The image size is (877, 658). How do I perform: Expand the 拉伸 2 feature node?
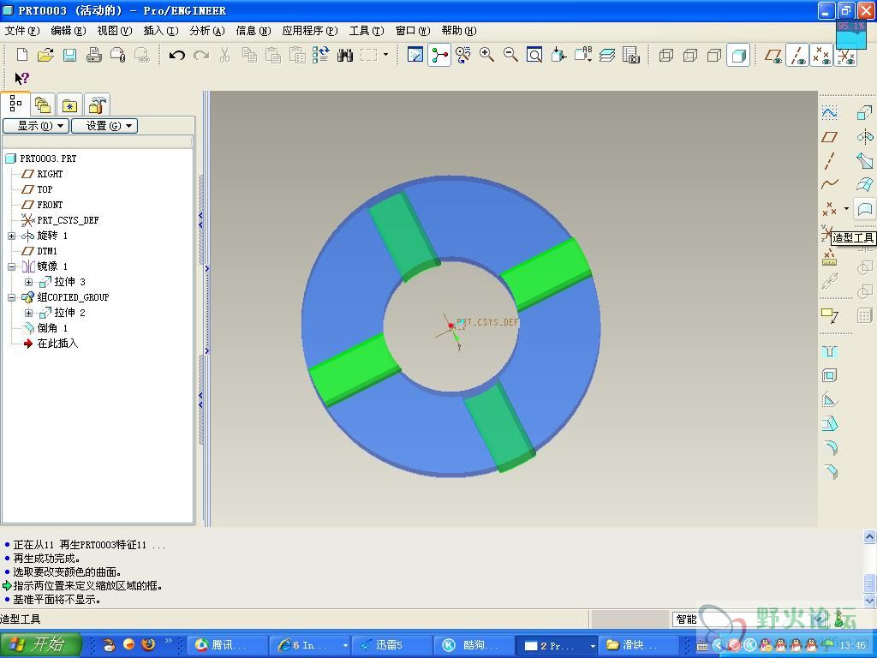[x=28, y=313]
